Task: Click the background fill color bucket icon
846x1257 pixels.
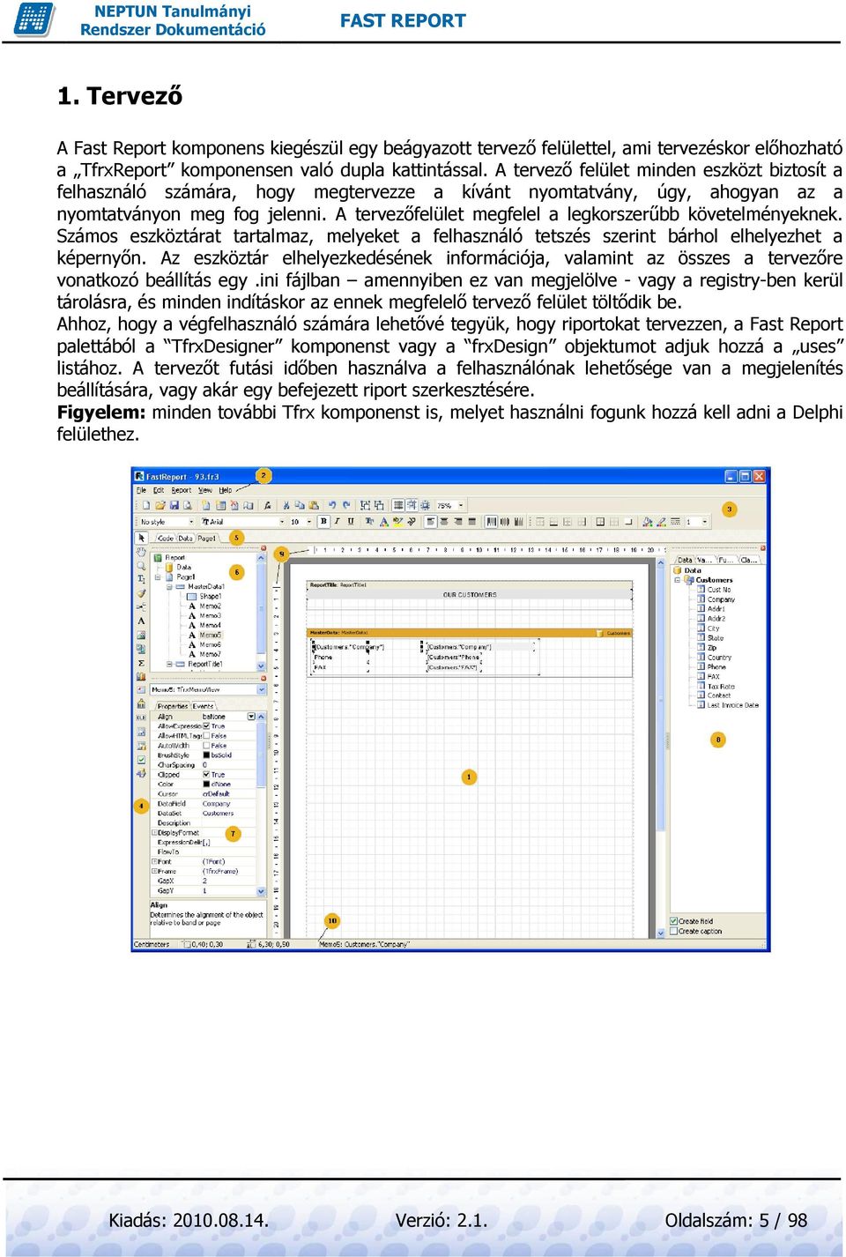Action: click(x=647, y=522)
